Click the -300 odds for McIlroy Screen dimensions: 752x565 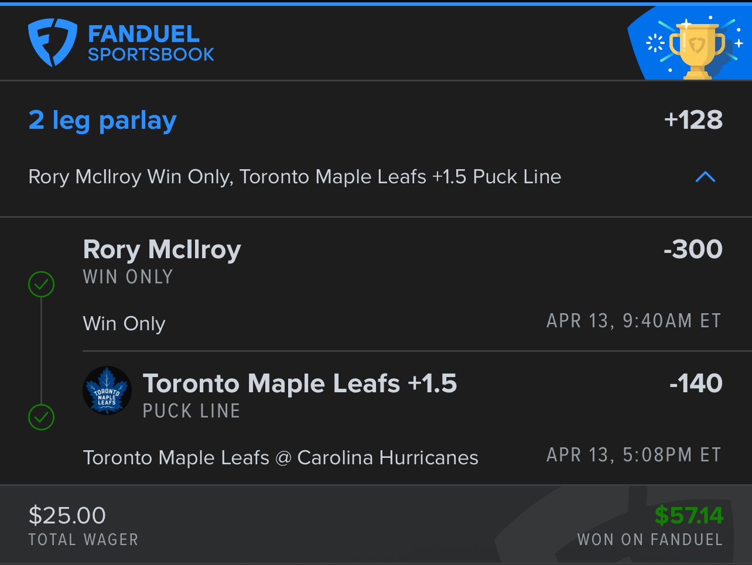pos(693,250)
